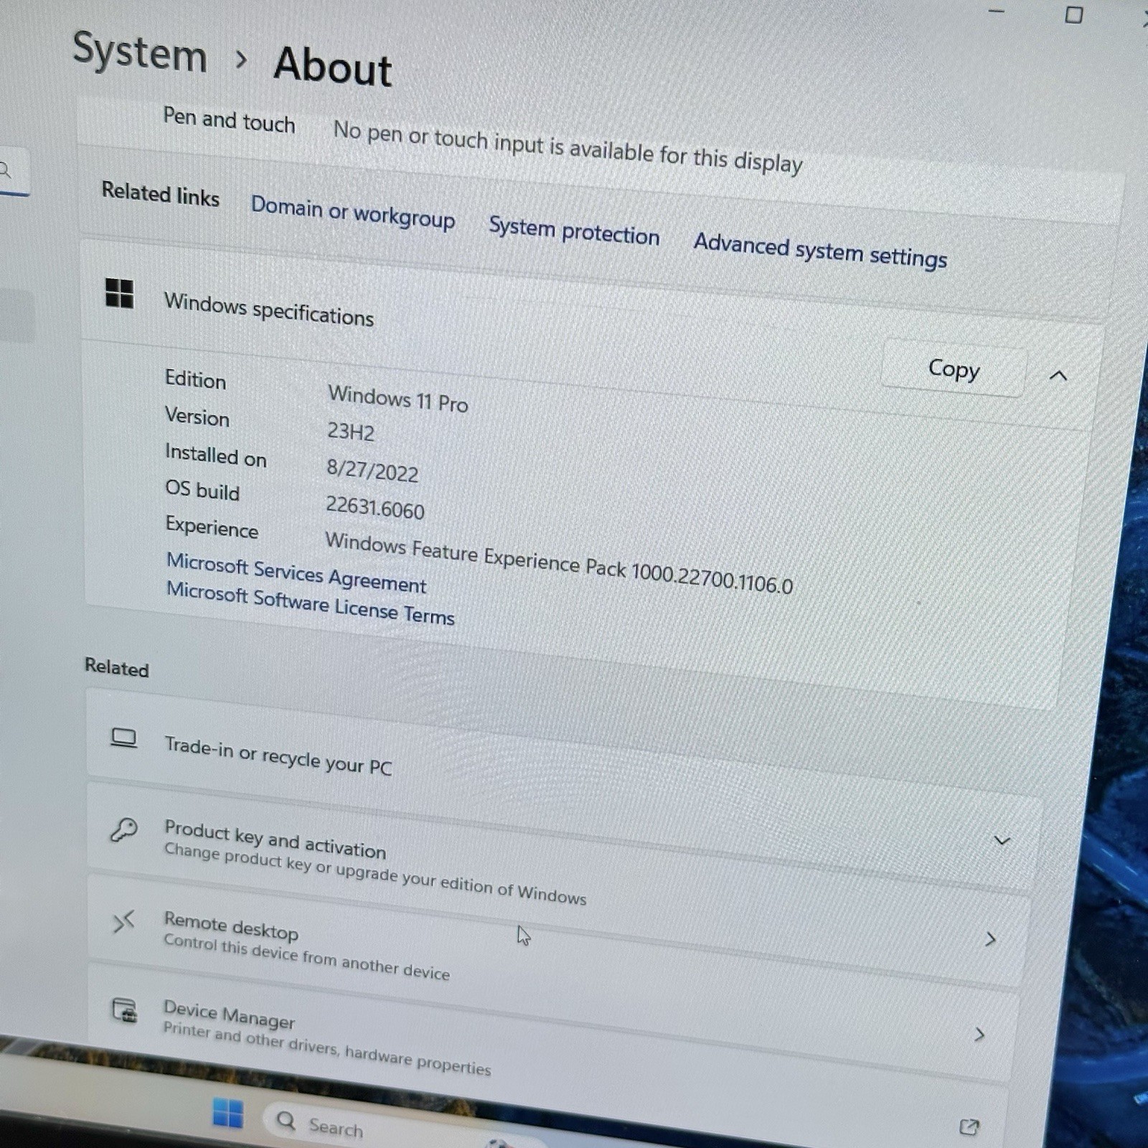
Task: Click the Windows logo in Windows specifications
Action: [119, 293]
